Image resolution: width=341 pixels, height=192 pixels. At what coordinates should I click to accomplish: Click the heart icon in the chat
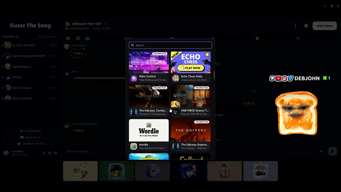coord(254,91)
